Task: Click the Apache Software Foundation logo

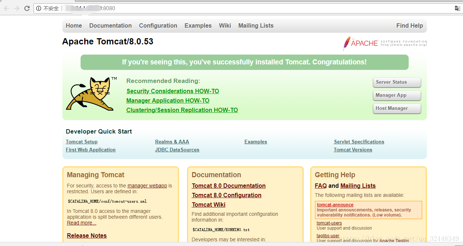Action: [x=385, y=43]
